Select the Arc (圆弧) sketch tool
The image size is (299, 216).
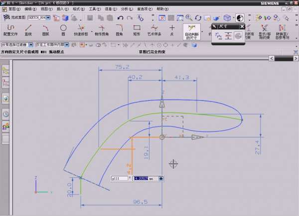coord(46,30)
